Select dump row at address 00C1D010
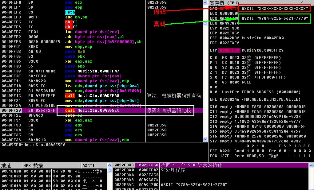 [x=52, y=181]
